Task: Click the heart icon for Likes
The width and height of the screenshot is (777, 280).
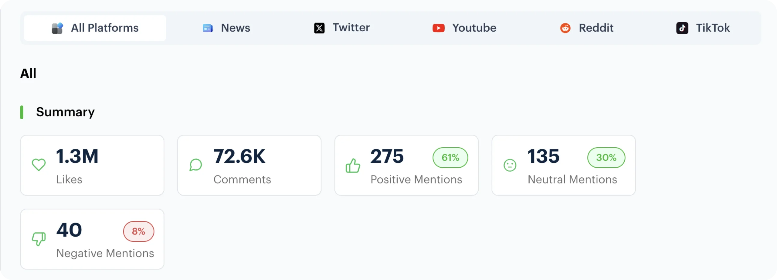Action: 39,165
